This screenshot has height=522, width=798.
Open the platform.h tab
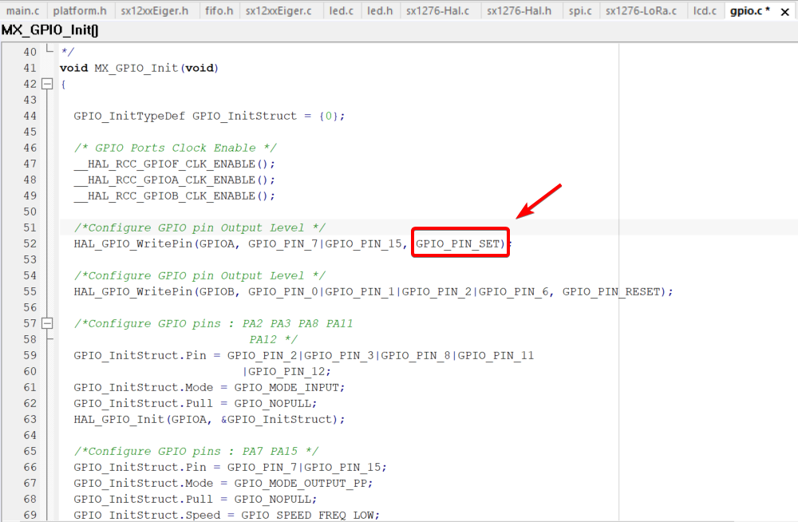click(80, 10)
